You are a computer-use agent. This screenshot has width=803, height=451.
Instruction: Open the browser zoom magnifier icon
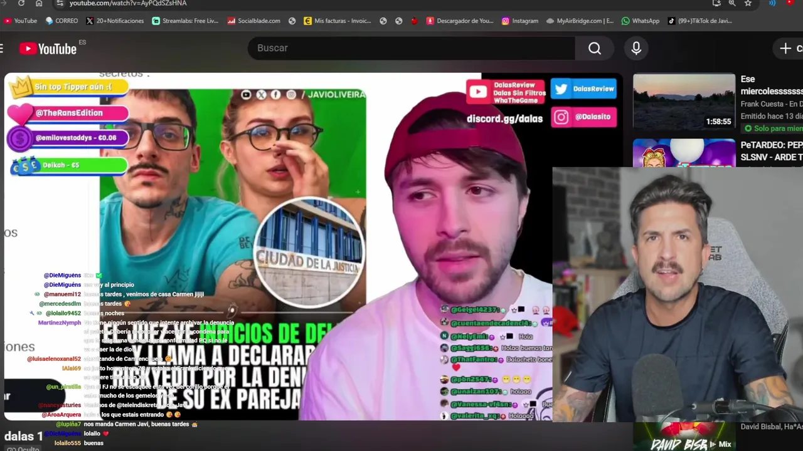(732, 3)
